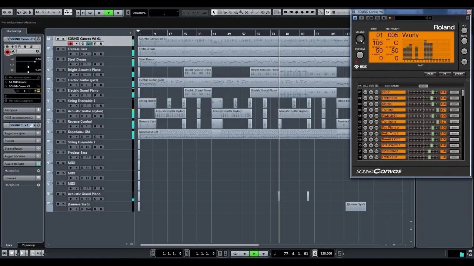This screenshot has height=266, width=474.
Task: Expand the Аккорды inspector section
Action: click(x=22, y=110)
